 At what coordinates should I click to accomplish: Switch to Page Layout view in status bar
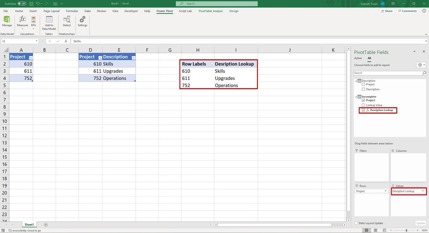375,230
